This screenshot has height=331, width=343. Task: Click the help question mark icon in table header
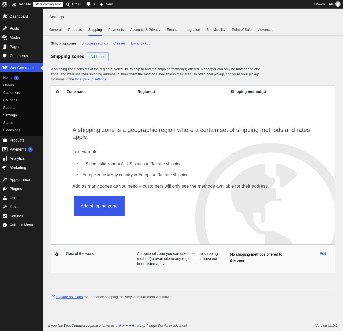tap(57, 92)
